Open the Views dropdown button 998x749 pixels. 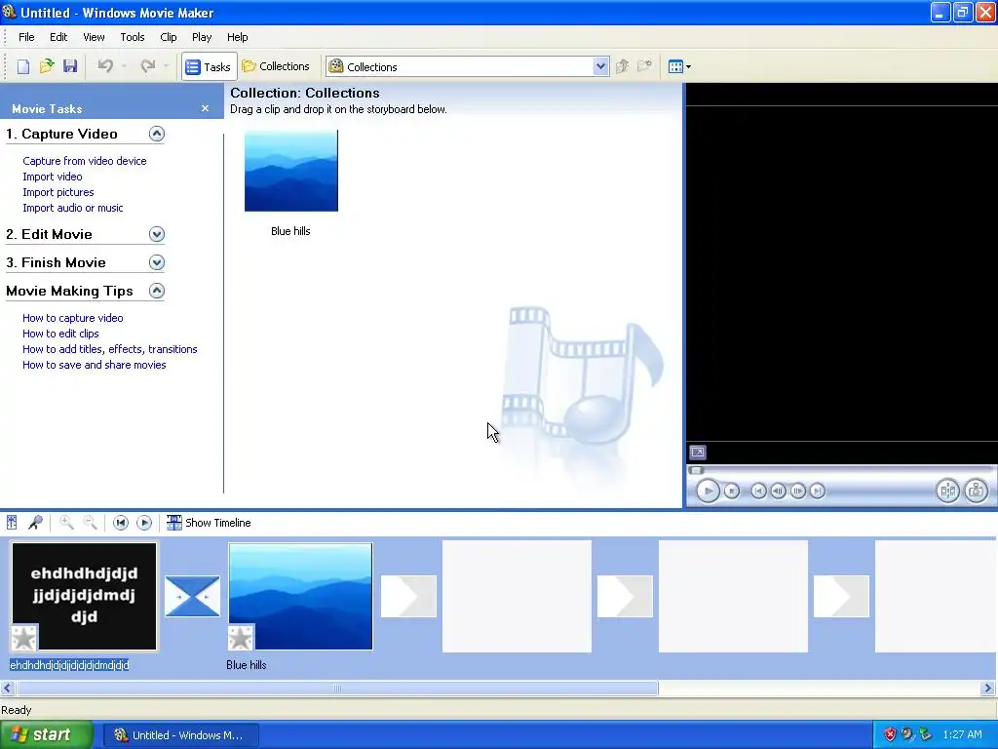pyautogui.click(x=679, y=66)
